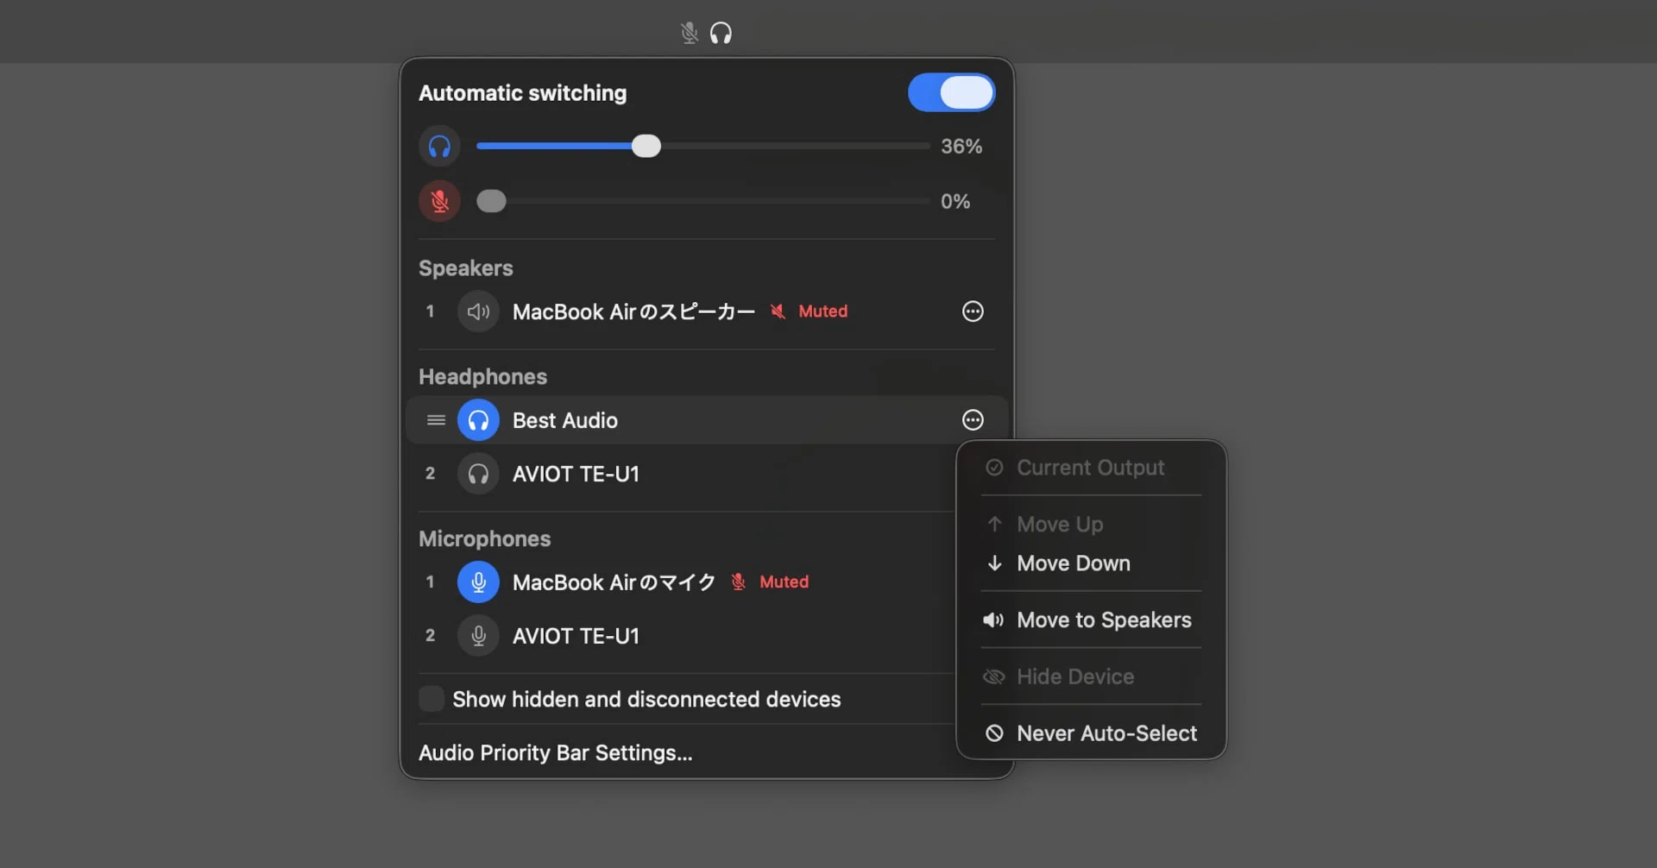
Task: Choose Move Up in context menu
Action: [1091, 524]
